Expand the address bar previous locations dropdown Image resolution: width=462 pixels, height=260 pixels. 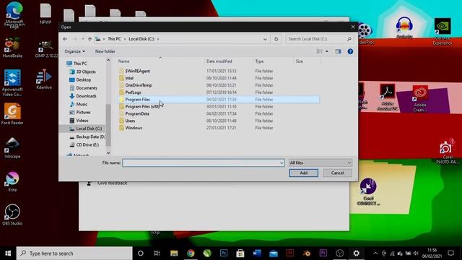[265, 39]
